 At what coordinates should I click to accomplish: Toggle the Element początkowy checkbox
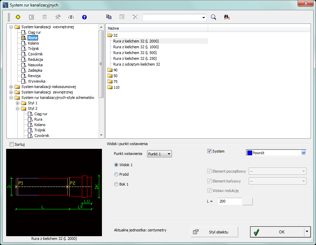click(x=209, y=171)
